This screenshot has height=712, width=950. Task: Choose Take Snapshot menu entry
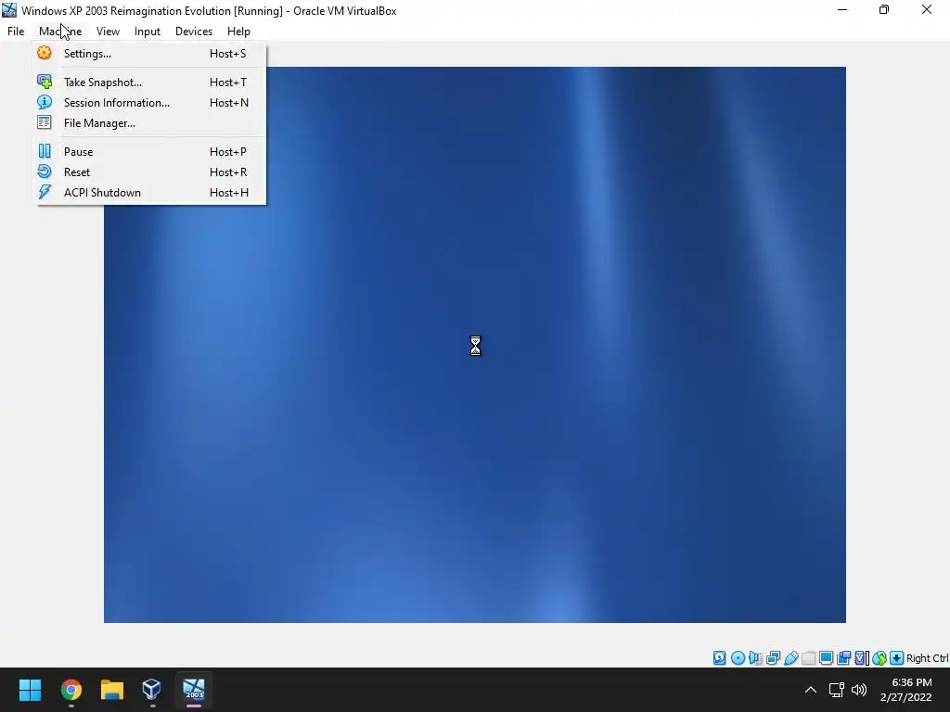pyautogui.click(x=151, y=82)
